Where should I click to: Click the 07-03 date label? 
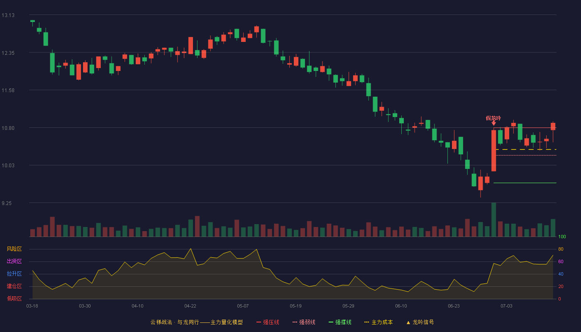(x=506, y=306)
